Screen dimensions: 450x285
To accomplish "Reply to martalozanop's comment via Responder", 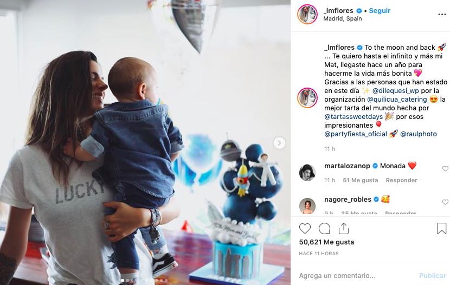I will click(401, 180).
